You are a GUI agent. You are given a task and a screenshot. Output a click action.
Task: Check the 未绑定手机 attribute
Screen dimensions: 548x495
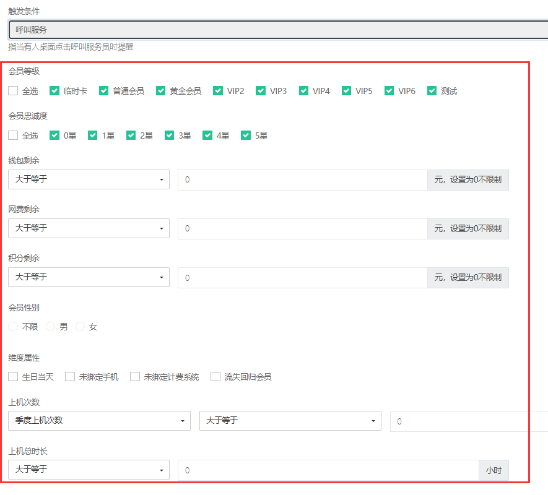[x=70, y=377]
